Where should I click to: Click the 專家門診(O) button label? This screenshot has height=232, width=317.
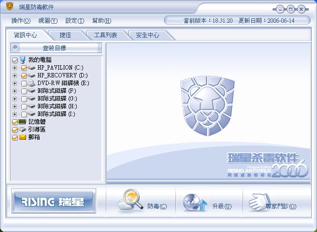pyautogui.click(x=281, y=206)
